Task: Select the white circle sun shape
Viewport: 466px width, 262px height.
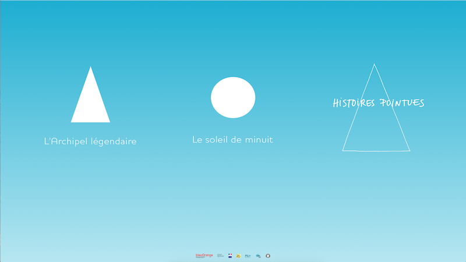Action: tap(233, 97)
